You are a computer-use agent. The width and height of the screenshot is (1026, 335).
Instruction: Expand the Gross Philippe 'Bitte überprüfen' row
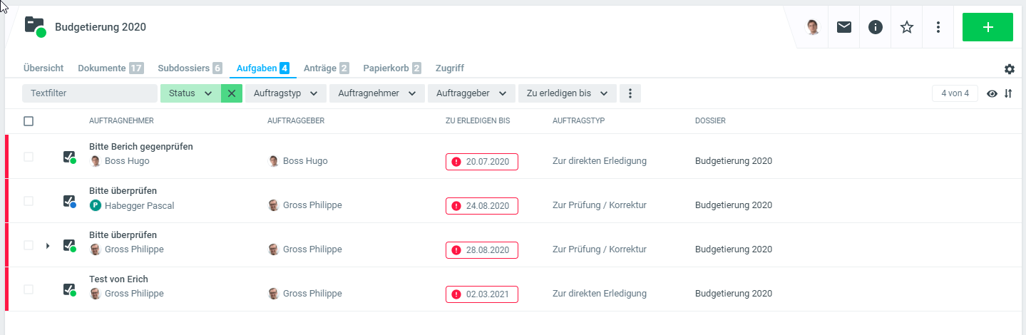pyautogui.click(x=48, y=246)
